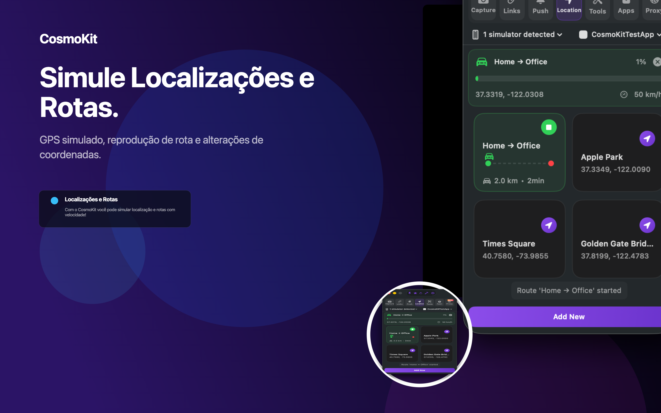This screenshot has width=661, height=413.
Task: Select the 'Localizações e Rotas' feature card
Action: click(x=115, y=209)
